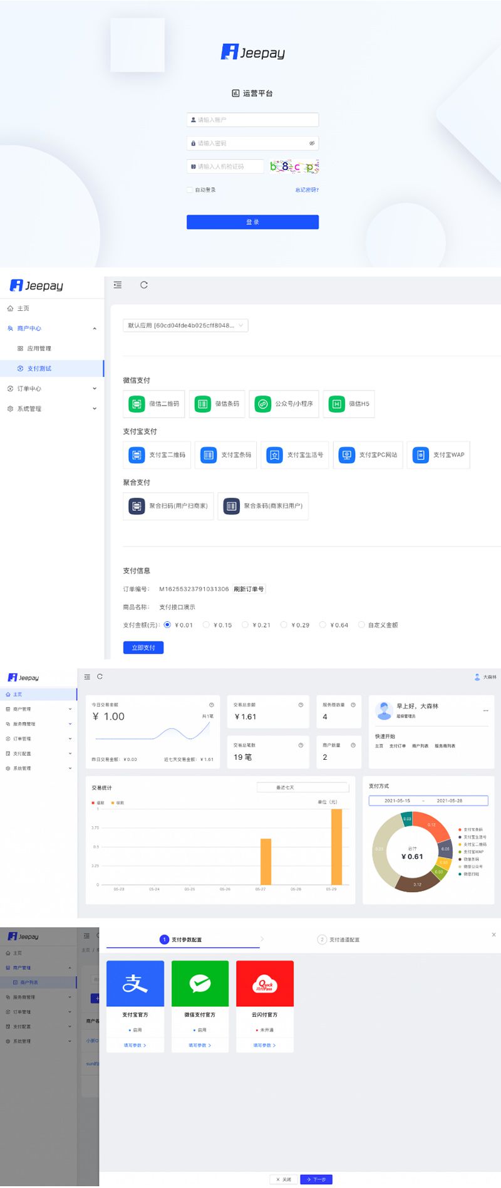The height and width of the screenshot is (1188, 501).
Task: Enable the auto login checkbox
Action: 190,190
